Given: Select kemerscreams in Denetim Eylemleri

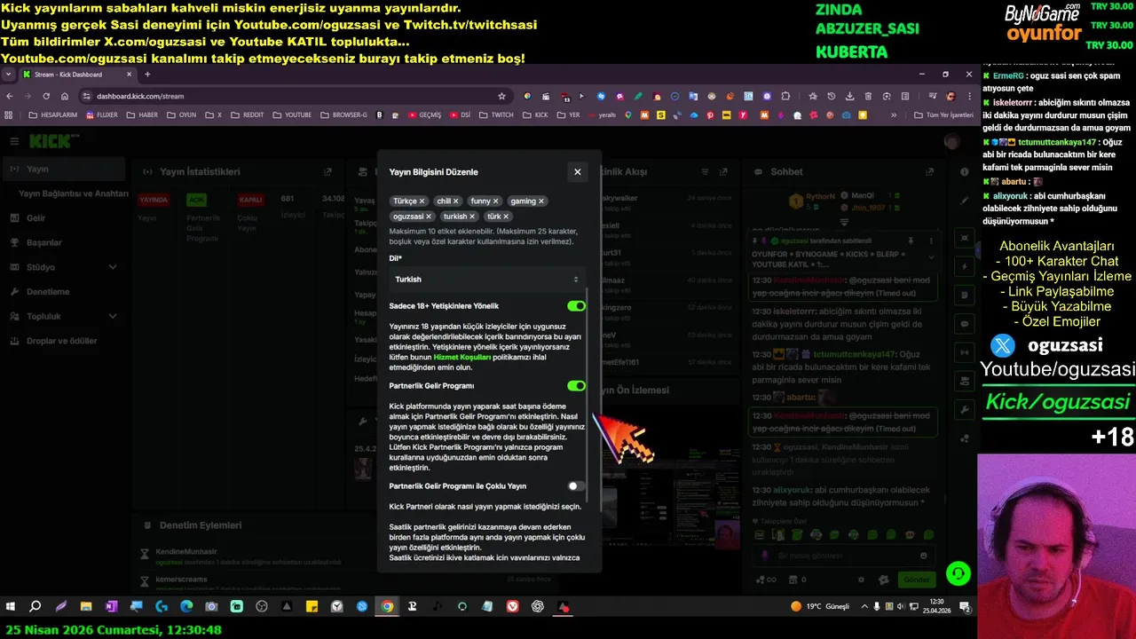Looking at the screenshot, I should (181, 580).
